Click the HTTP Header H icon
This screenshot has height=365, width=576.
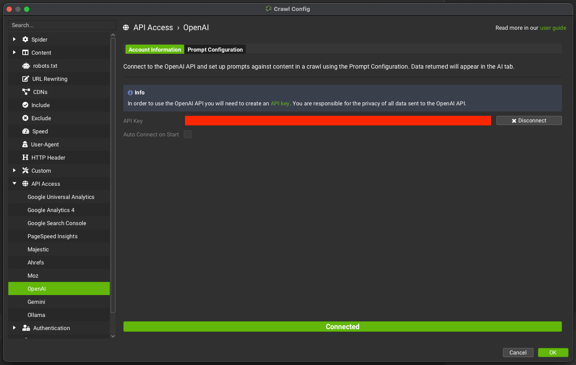click(25, 157)
